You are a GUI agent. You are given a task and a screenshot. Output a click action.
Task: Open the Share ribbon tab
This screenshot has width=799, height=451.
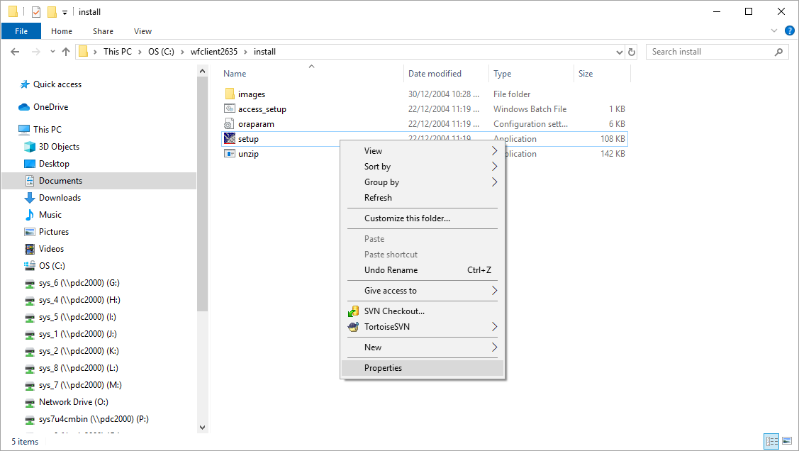[103, 31]
